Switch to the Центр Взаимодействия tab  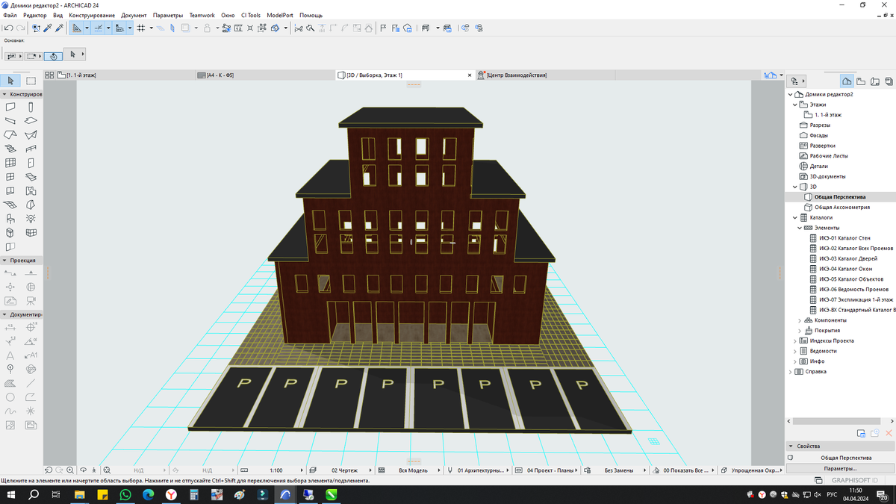(545, 75)
